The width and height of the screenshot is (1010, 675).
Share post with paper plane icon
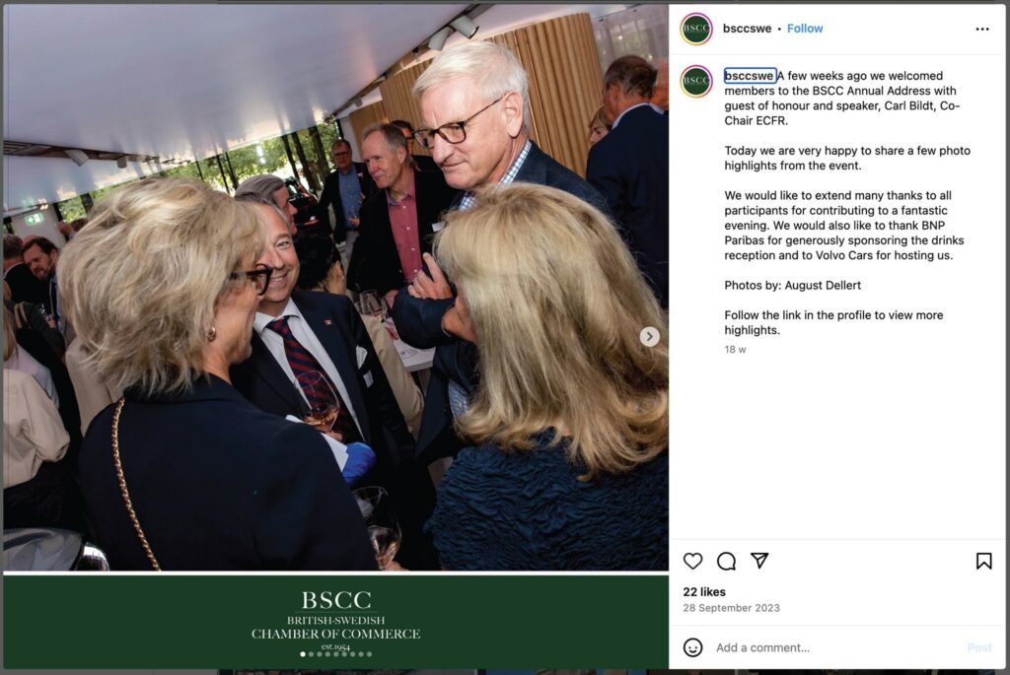(760, 561)
